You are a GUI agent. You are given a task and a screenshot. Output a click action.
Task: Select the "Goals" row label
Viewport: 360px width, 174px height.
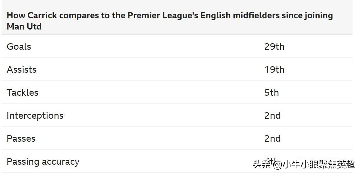pos(19,47)
